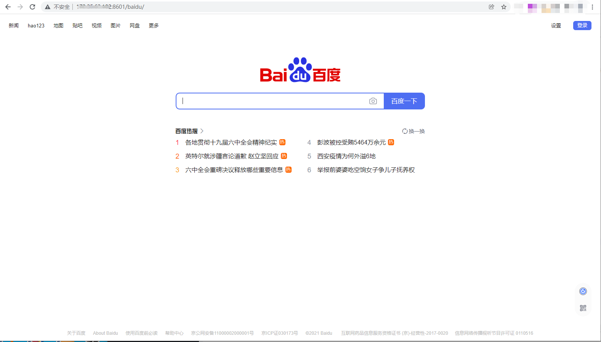Open camera image search in search box

[x=373, y=101]
